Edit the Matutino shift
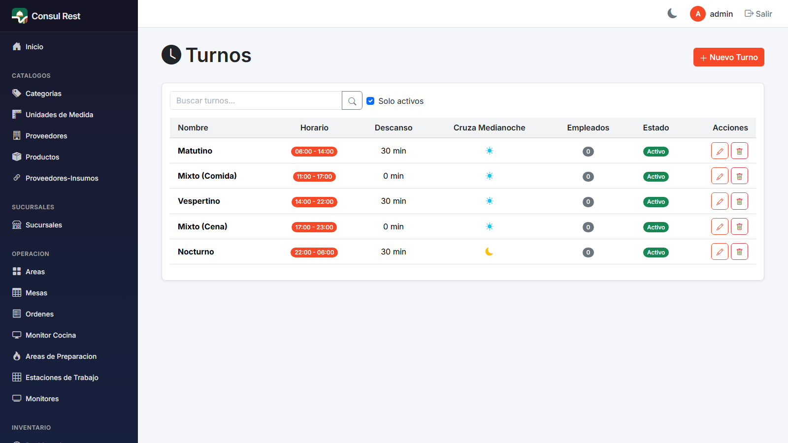 coord(720,151)
